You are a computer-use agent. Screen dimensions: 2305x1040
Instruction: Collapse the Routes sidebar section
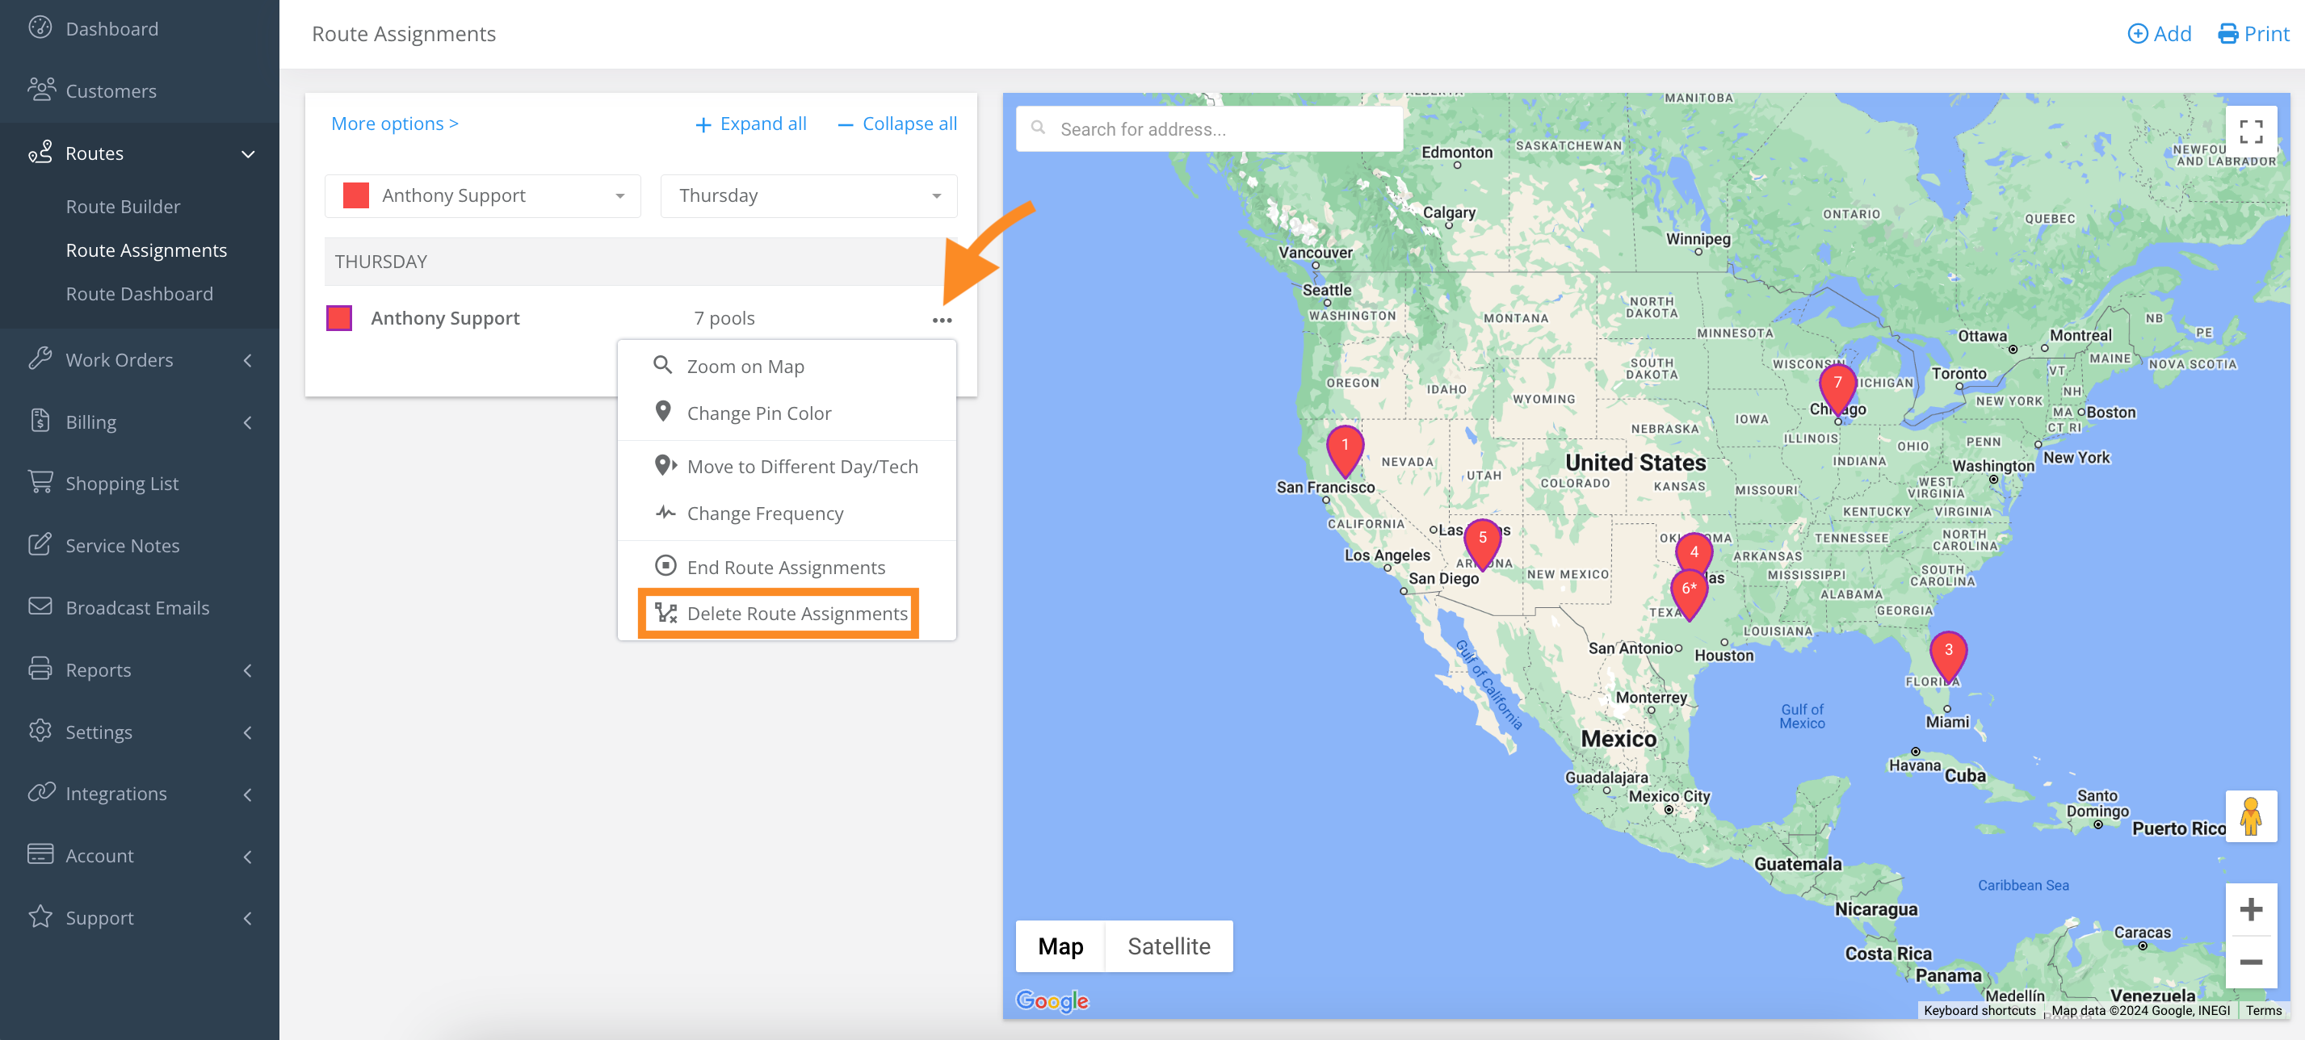click(x=248, y=153)
